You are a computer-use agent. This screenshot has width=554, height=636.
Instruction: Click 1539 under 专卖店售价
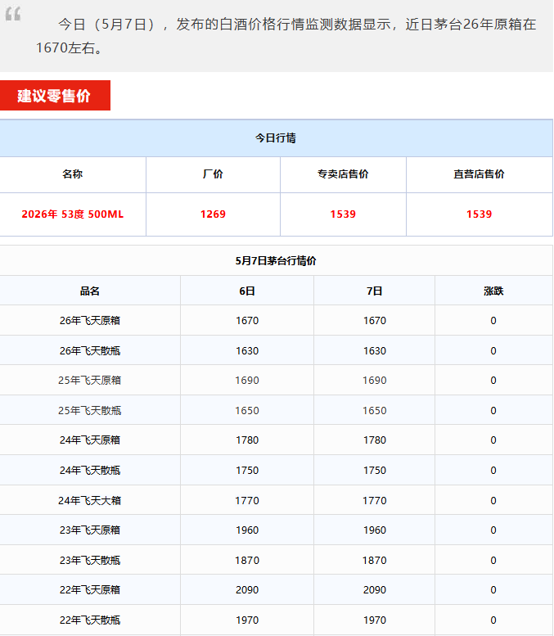click(343, 214)
